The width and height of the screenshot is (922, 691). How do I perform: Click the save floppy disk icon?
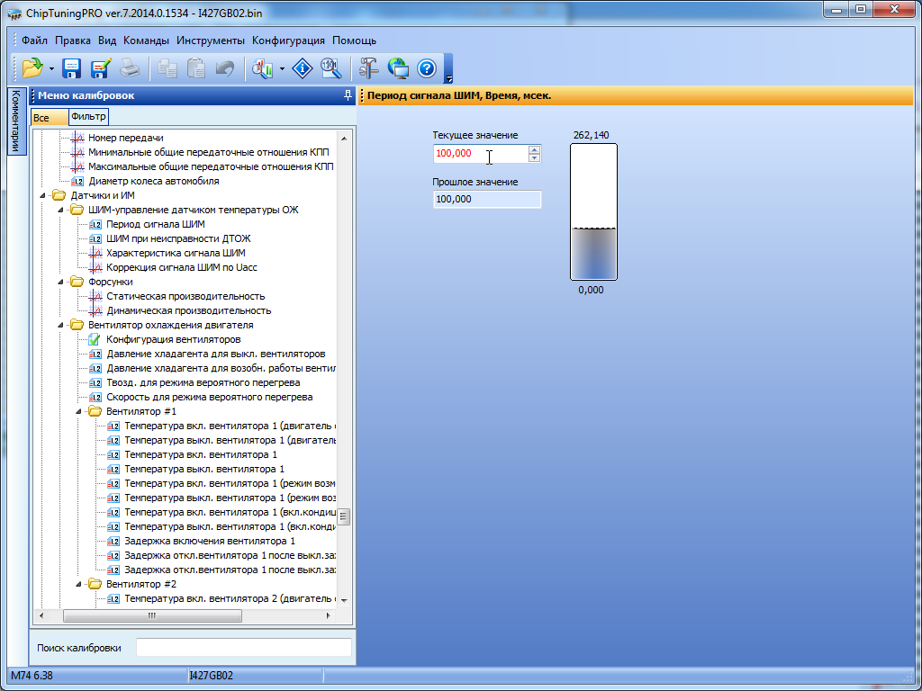[71, 68]
